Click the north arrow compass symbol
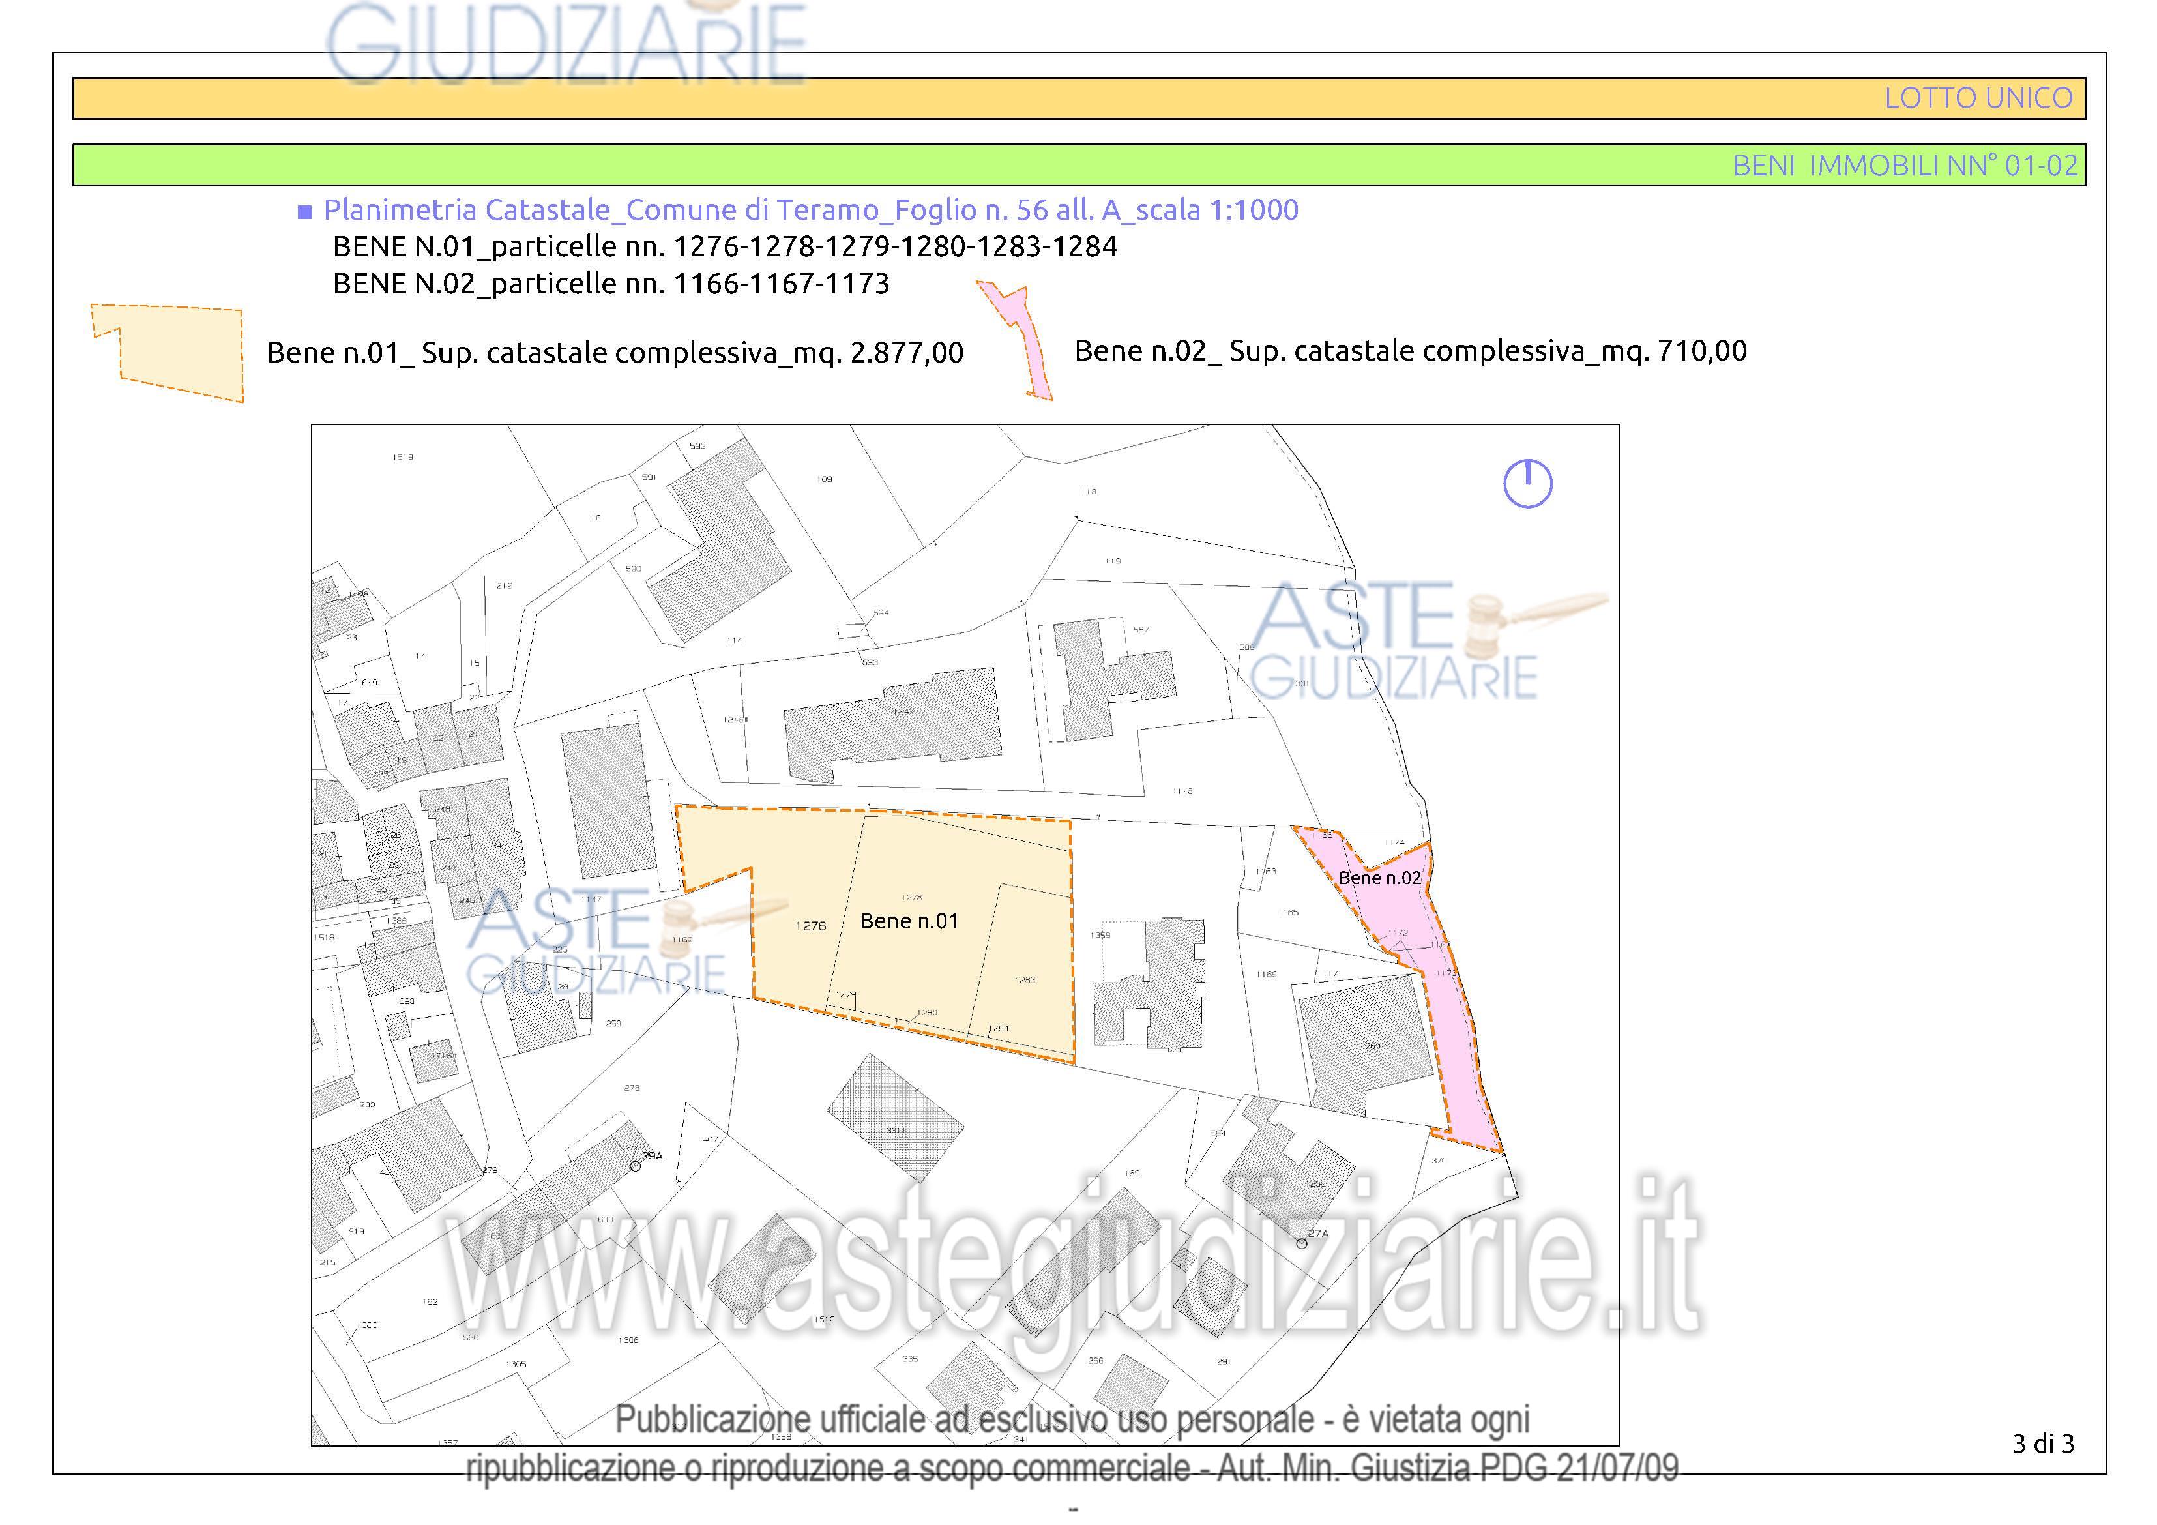 [1527, 484]
